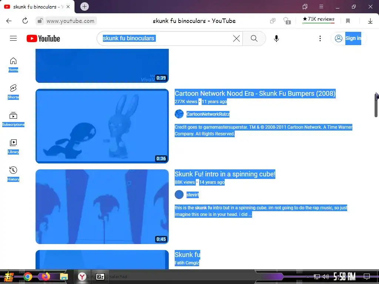Open the 71K reviews site rating
Screen dimensions: 379x284
click(x=318, y=19)
